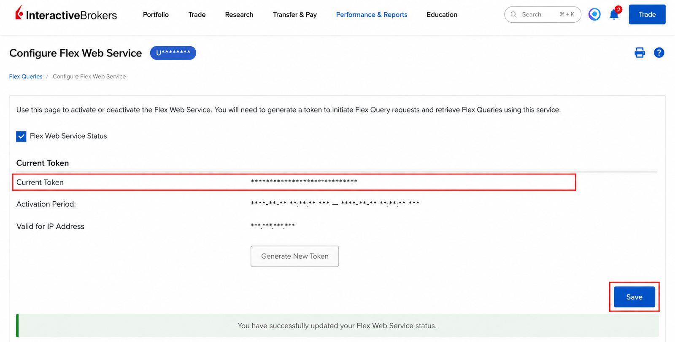Save the Flex Web Service settings

634,297
